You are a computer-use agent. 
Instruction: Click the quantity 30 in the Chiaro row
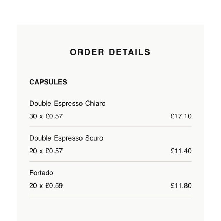coord(33,116)
